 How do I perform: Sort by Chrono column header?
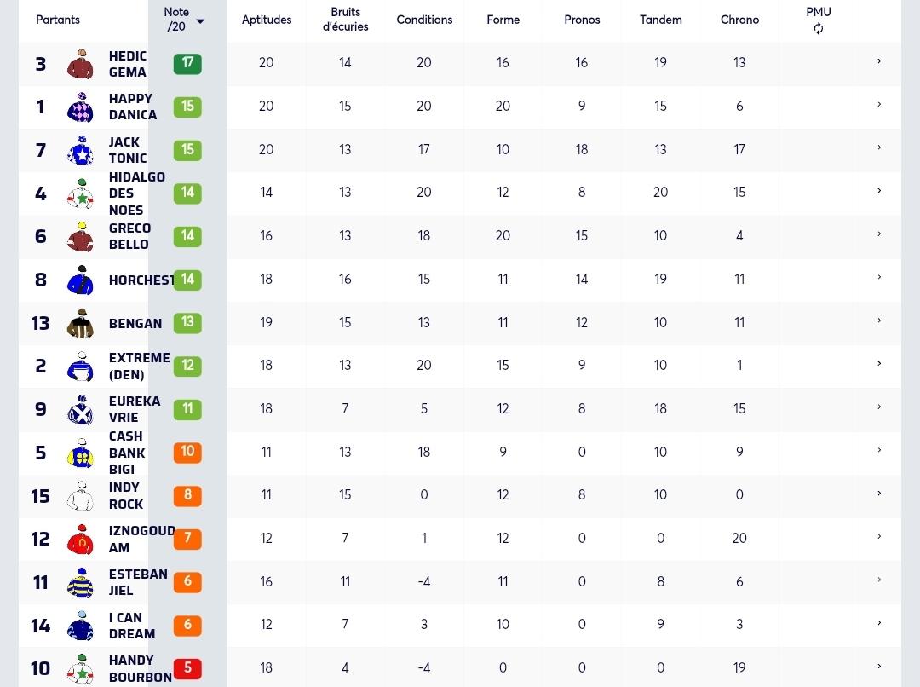(x=739, y=20)
